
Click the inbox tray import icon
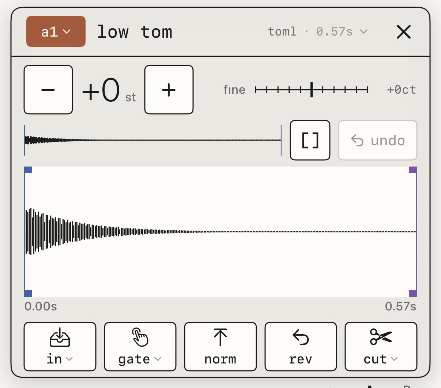tap(60, 337)
